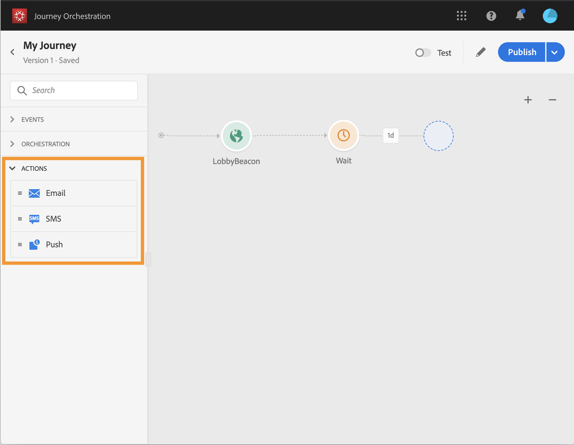Go back using the left chevron arrow

(13, 52)
